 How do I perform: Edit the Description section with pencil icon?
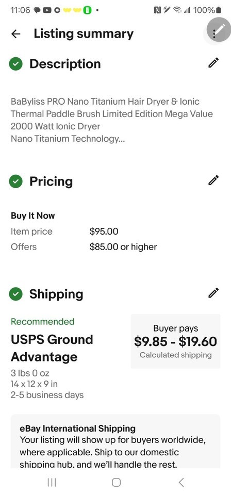[x=213, y=63]
